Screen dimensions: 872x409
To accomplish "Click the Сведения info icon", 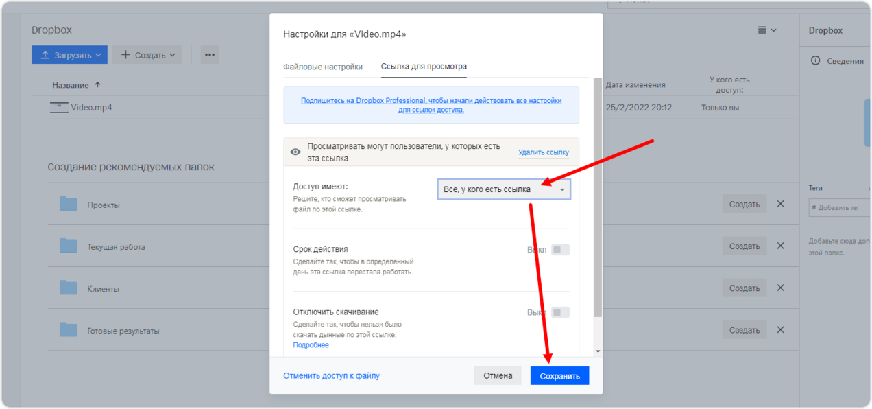I will pos(815,60).
